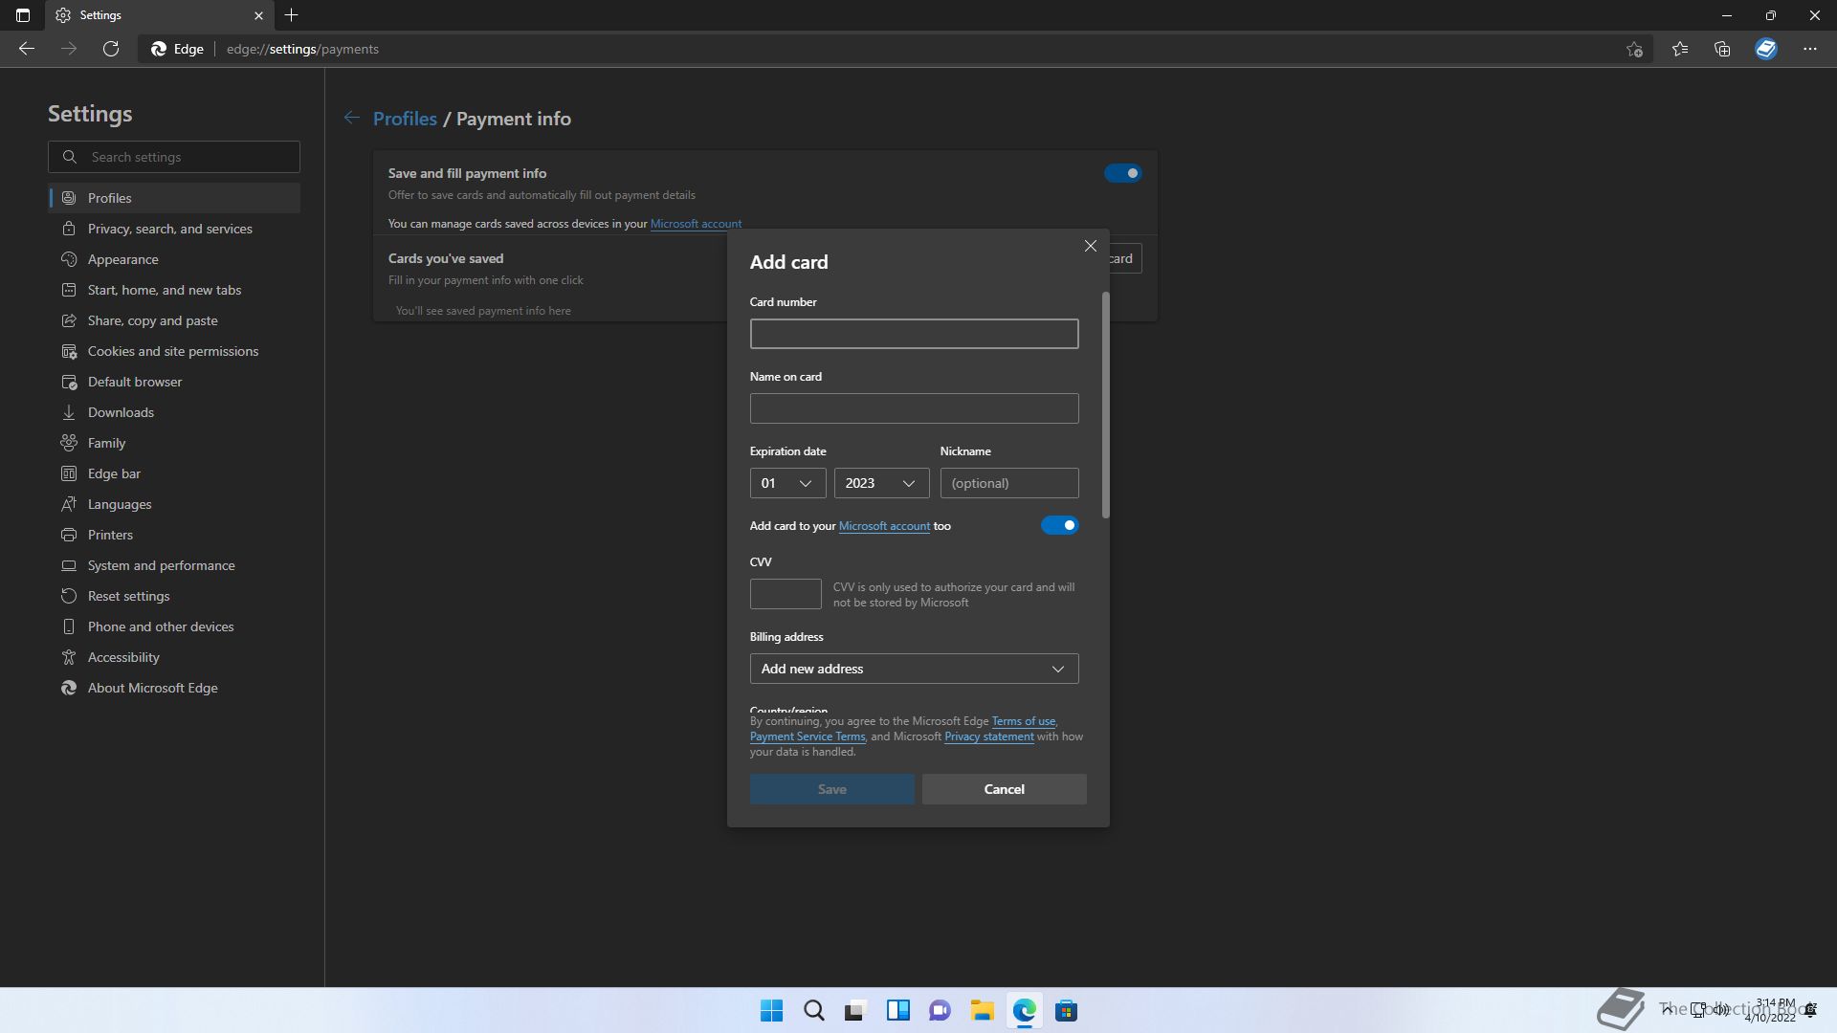Click the address bar URL
This screenshot has height=1033, width=1837.
click(x=302, y=49)
